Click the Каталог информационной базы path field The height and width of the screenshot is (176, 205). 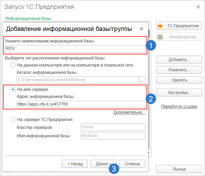78,80
